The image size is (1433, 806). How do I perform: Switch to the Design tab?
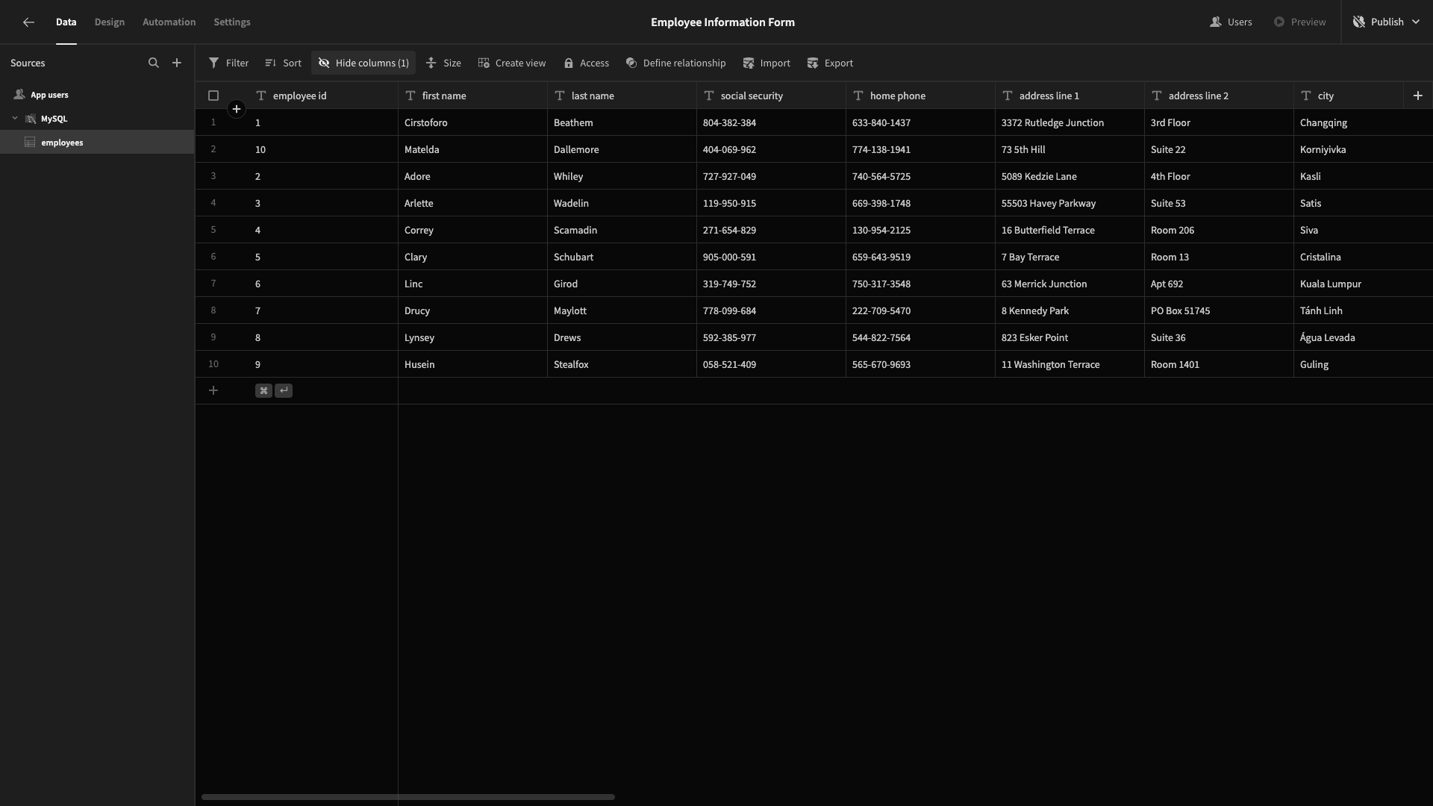pos(110,22)
